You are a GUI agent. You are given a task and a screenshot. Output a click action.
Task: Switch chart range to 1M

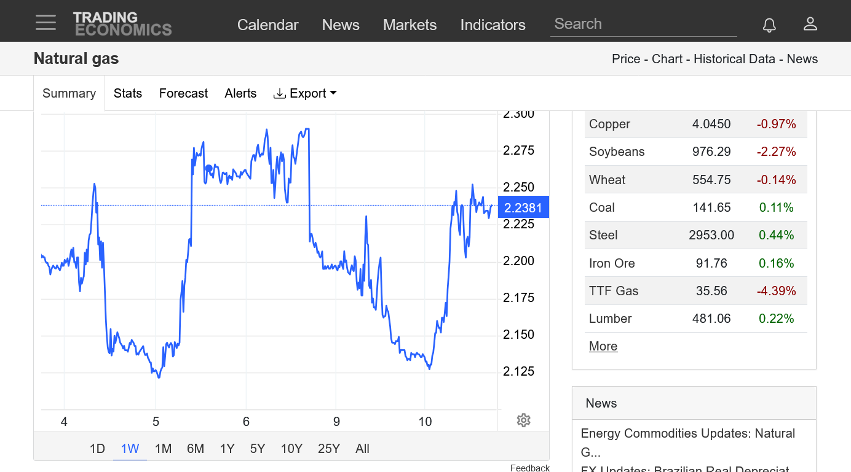pyautogui.click(x=163, y=449)
